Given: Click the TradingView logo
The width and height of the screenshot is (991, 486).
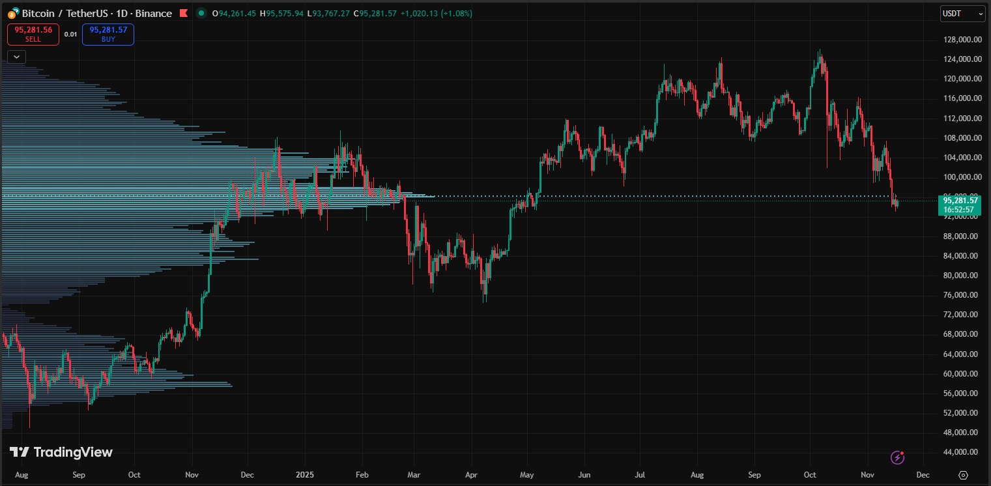Looking at the screenshot, I should tap(61, 452).
